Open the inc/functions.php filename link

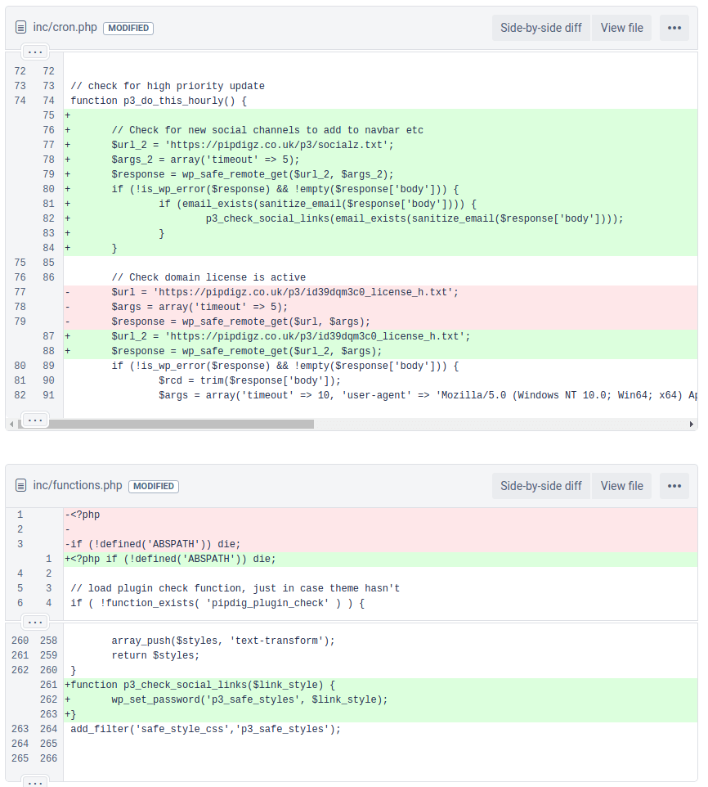point(78,486)
